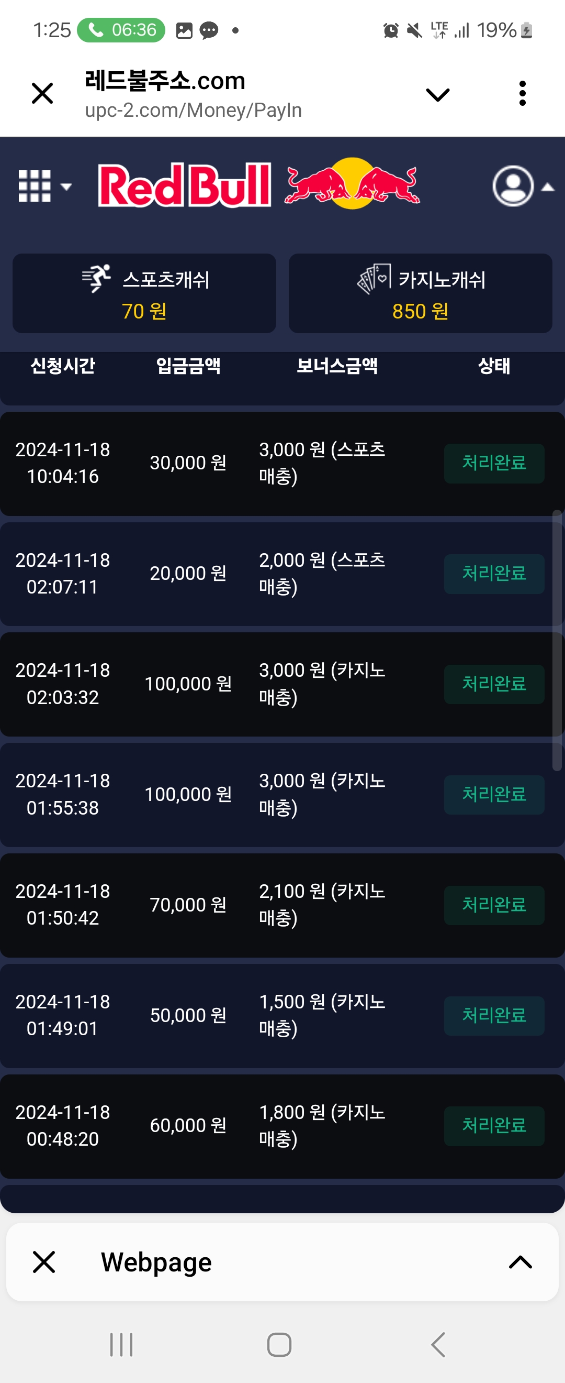This screenshot has height=1383, width=565.
Task: Tap the Android home button
Action: (x=279, y=1344)
